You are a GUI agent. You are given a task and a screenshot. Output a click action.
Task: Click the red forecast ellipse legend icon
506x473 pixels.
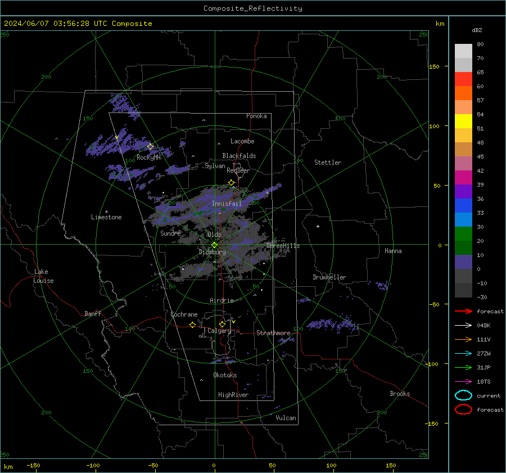pos(463,409)
